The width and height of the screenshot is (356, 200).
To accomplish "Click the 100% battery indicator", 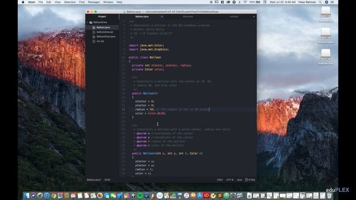I will (255, 2).
